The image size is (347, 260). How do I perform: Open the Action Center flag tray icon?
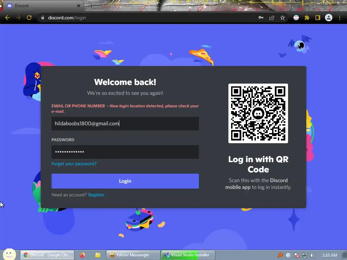(296, 255)
